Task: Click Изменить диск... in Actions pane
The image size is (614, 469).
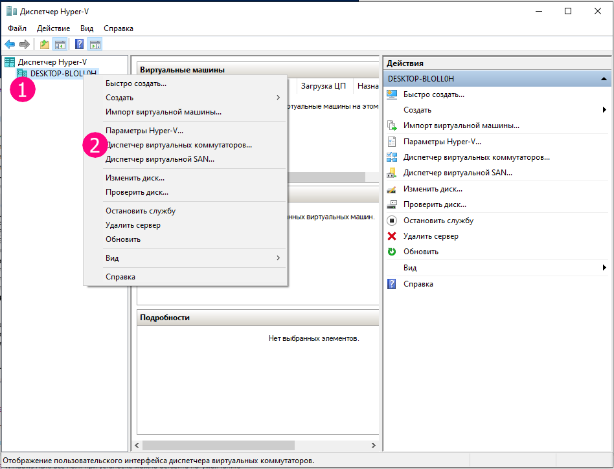Action: (x=433, y=189)
